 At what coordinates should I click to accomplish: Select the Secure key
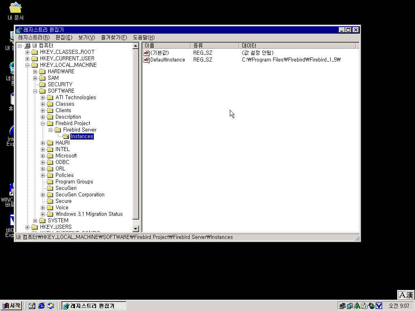(x=64, y=201)
